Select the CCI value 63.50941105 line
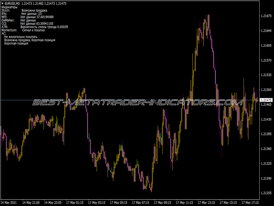Screen dimensions: 274x206 coord(27,24)
